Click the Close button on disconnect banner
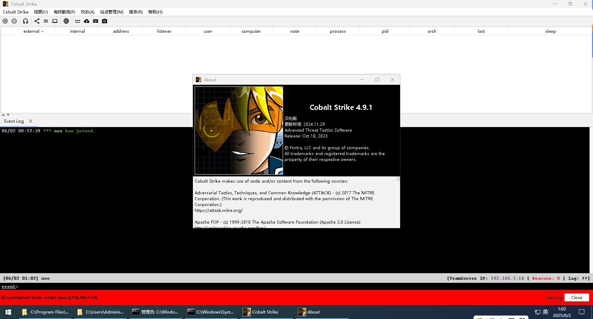This screenshot has width=593, height=319. coord(576,298)
